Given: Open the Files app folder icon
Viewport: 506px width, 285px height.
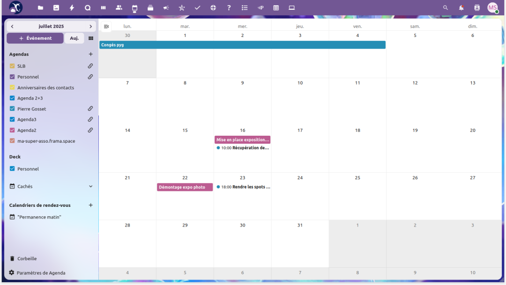Looking at the screenshot, I should tap(41, 7).
